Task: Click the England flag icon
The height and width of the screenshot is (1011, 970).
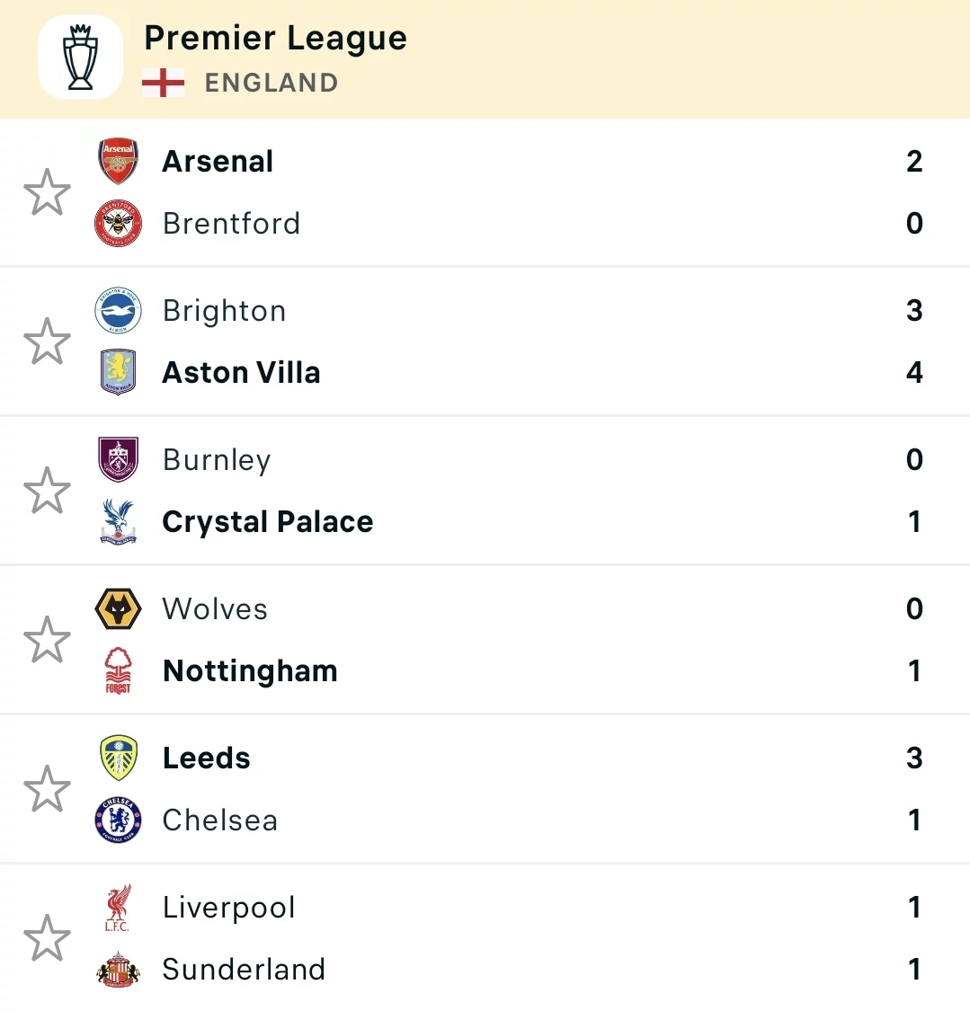Action: [163, 83]
